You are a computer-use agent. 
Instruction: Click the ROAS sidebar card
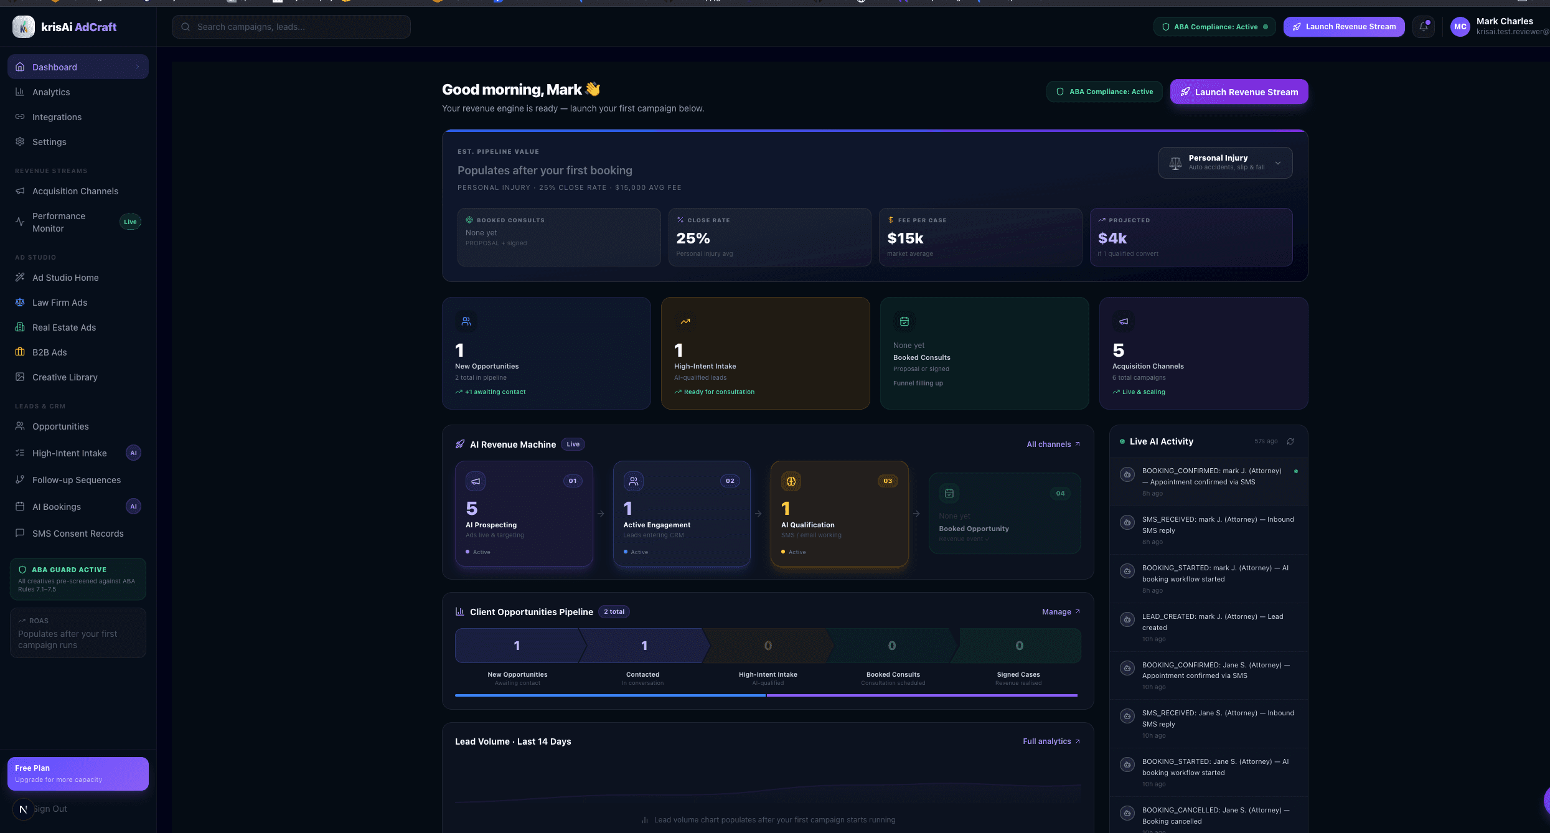(x=78, y=633)
